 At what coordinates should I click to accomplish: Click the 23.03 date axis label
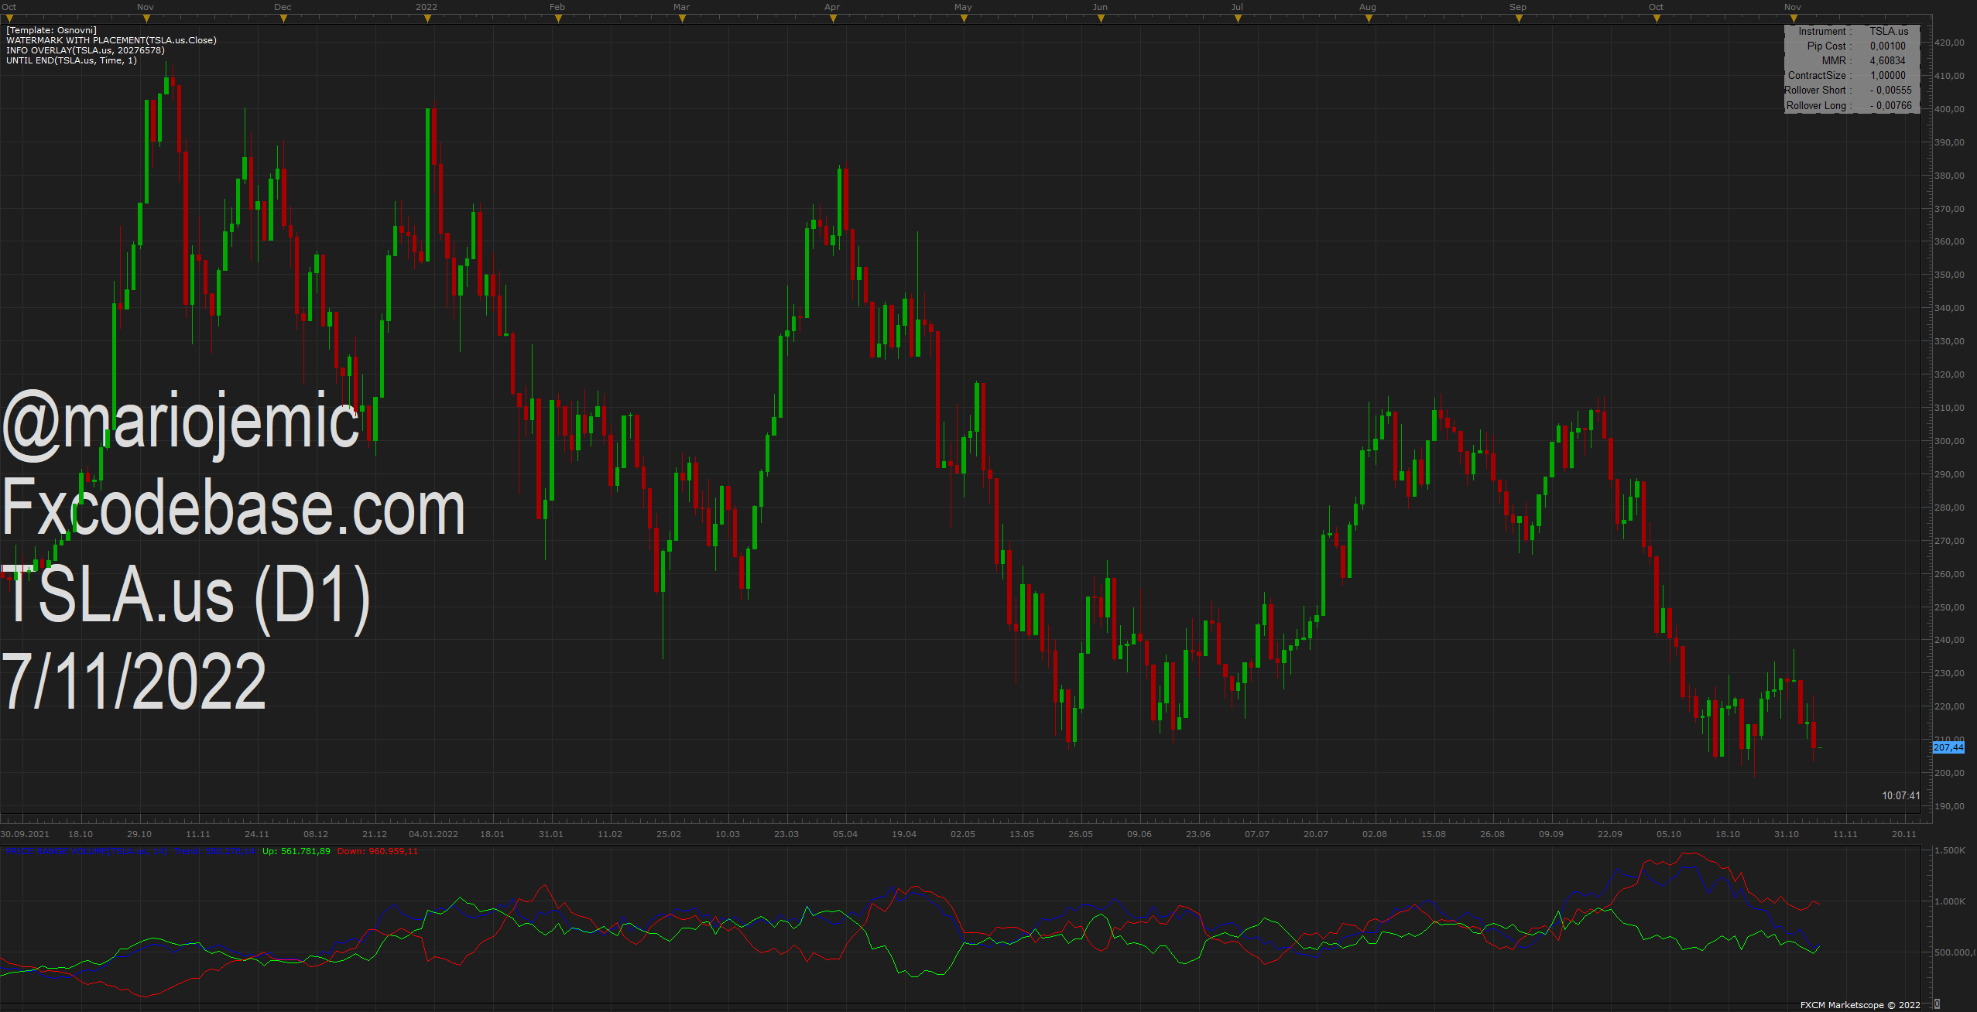(786, 834)
